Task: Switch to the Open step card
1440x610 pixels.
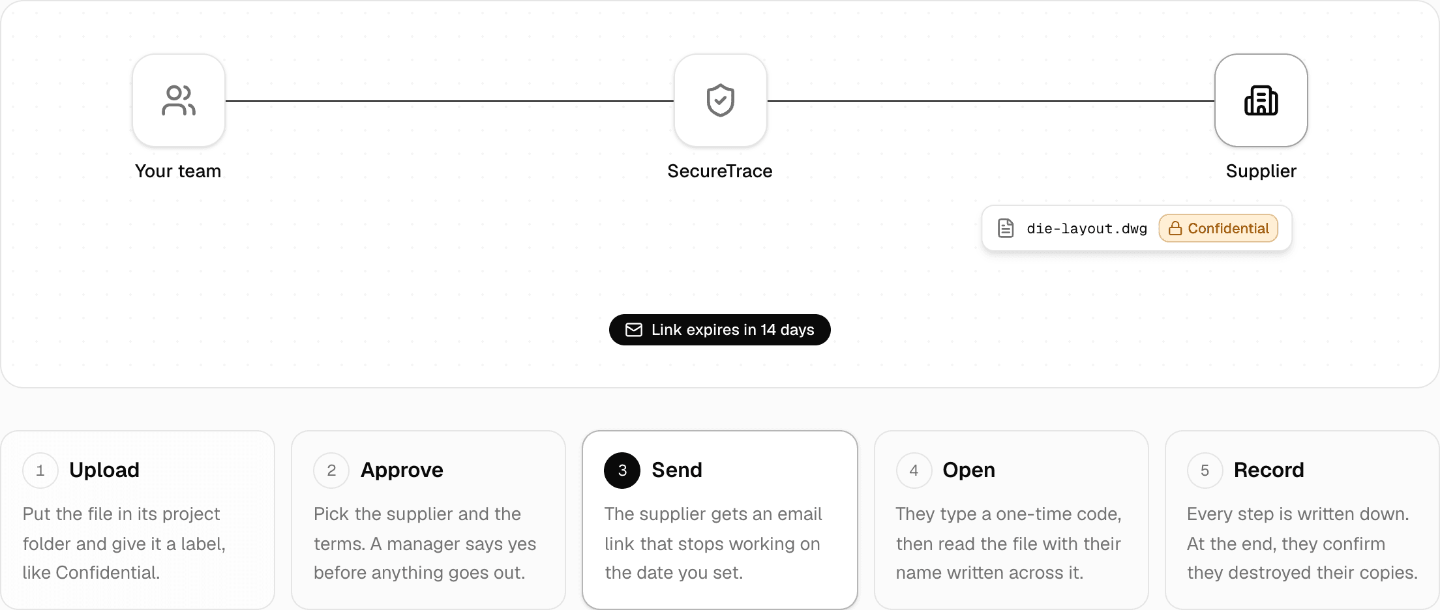Action: (x=1012, y=520)
